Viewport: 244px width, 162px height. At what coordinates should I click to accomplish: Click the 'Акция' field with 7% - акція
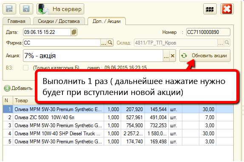93,56
